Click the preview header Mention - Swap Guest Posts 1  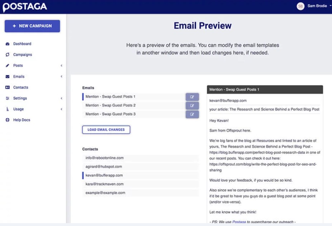(265, 90)
